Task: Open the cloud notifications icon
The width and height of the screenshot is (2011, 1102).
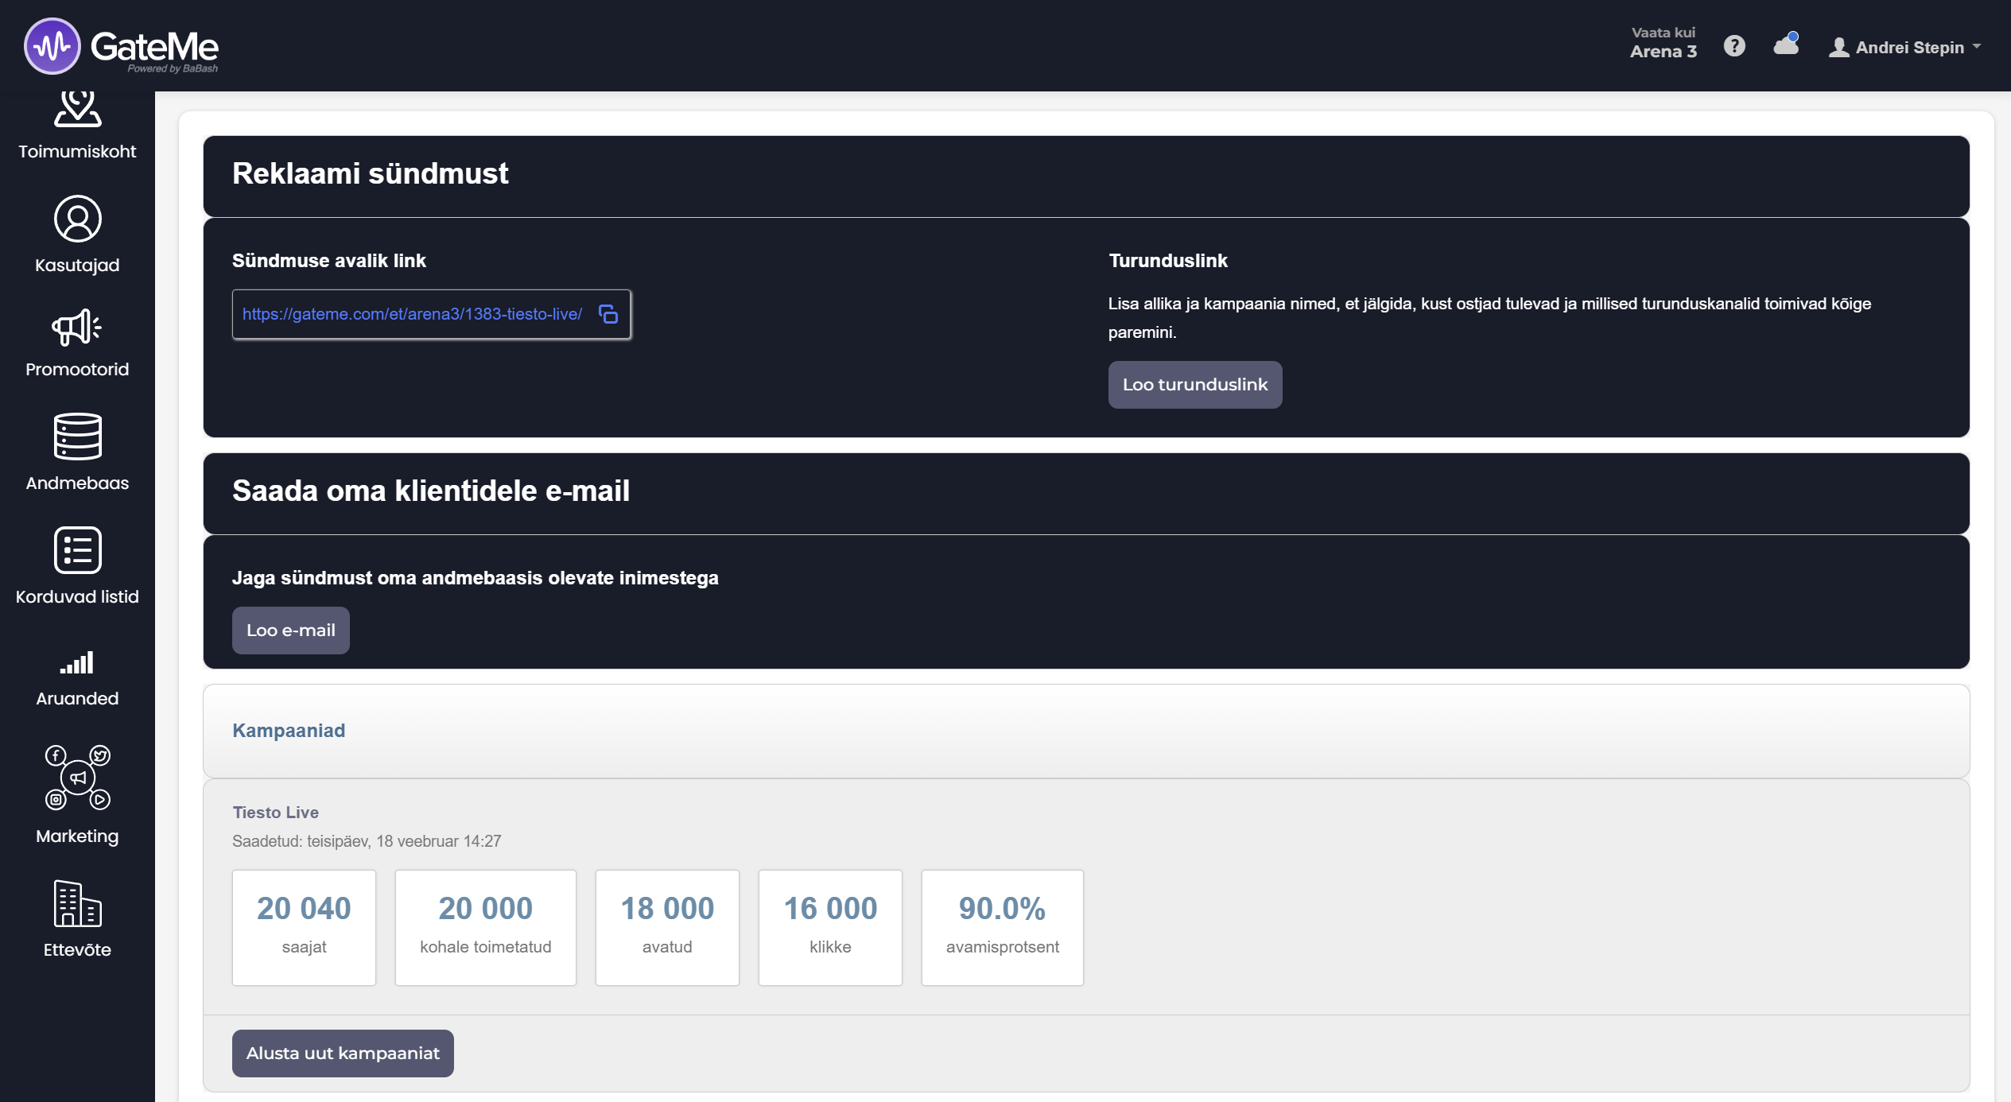Action: point(1786,45)
